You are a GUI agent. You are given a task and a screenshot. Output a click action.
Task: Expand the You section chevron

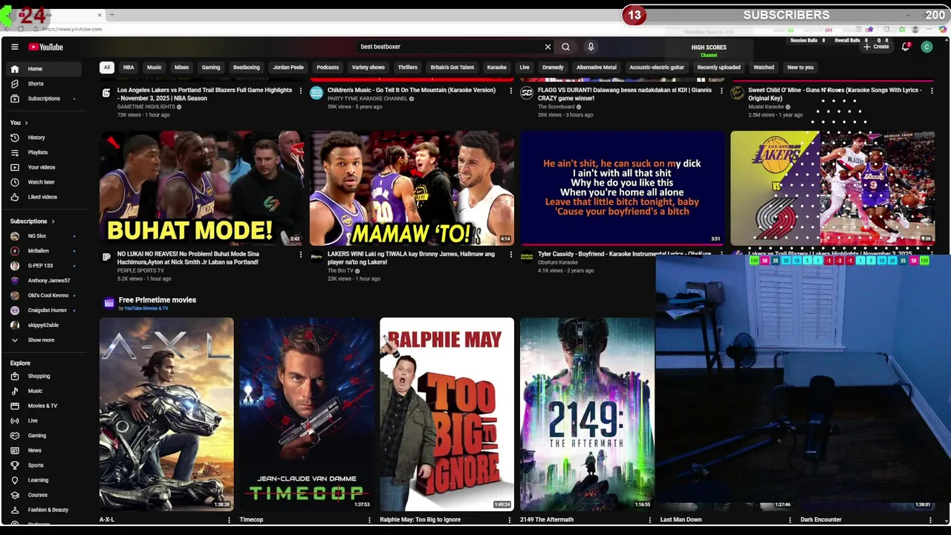point(26,123)
